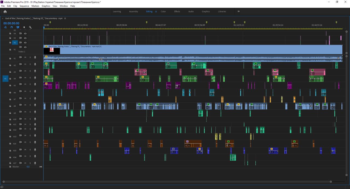The image size is (350, 189).
Task: Click A1 source patch on A4 row
Action: (x=5, y=79)
